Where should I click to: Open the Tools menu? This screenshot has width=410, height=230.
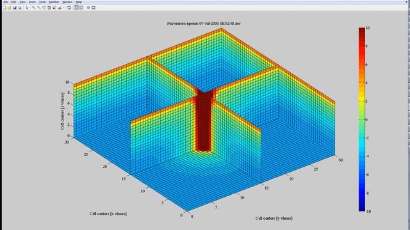(x=42, y=2)
